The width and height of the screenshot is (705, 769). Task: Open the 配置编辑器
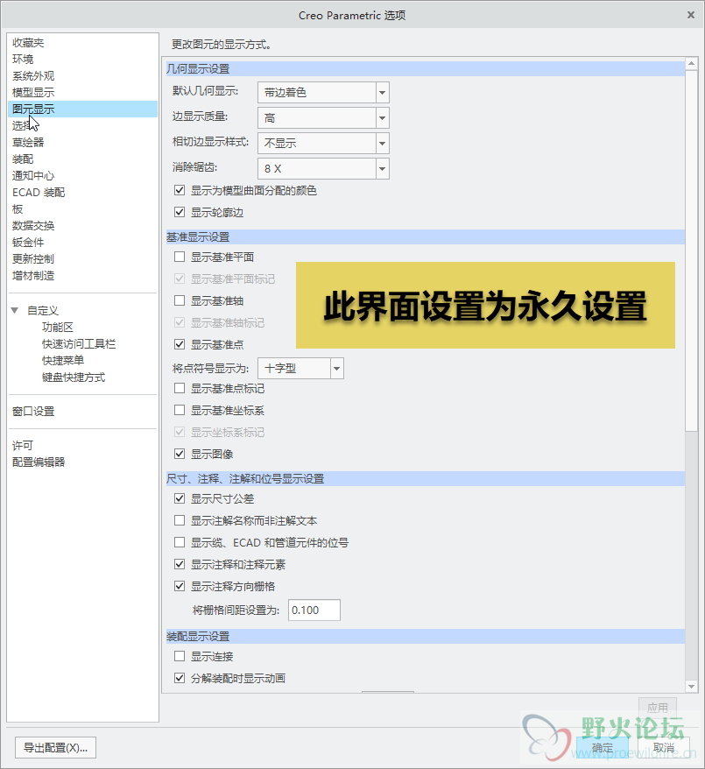click(39, 462)
